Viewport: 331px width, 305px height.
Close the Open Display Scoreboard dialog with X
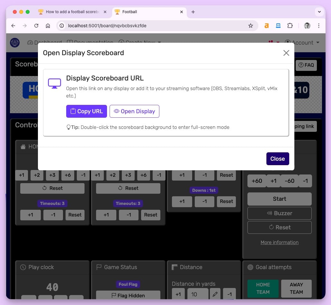pos(286,53)
